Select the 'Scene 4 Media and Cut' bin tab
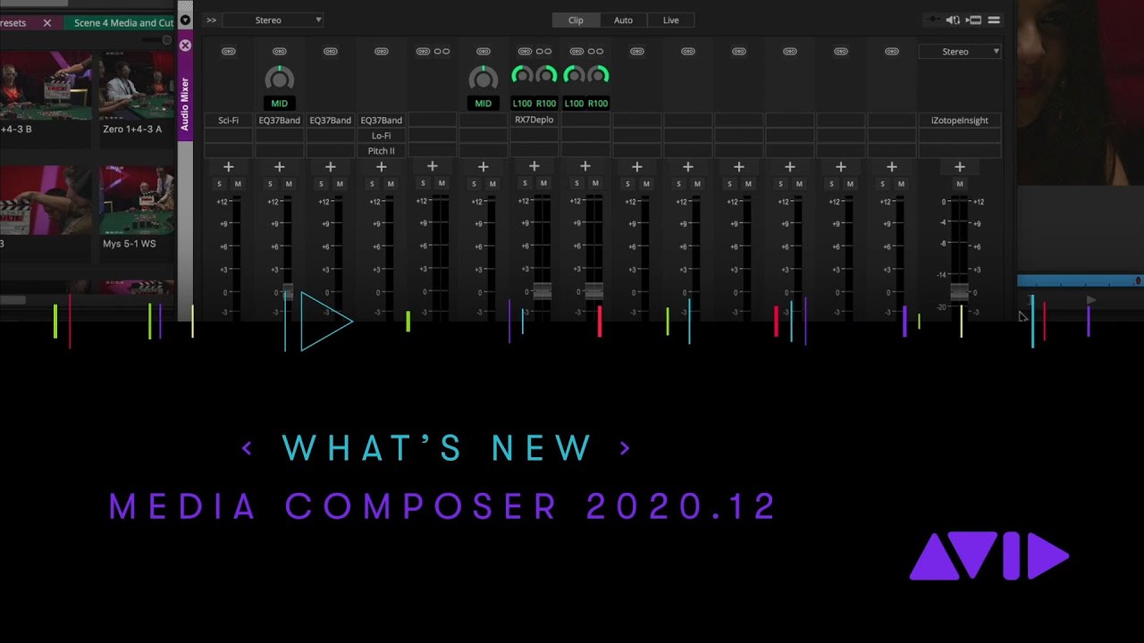 point(121,22)
